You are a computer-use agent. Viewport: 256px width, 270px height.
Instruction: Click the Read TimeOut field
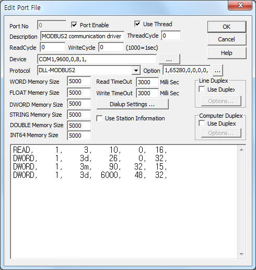(147, 82)
